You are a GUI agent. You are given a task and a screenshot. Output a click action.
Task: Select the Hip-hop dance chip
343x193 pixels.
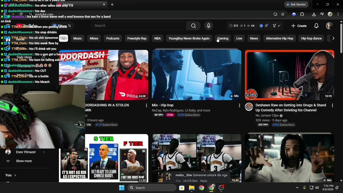pyautogui.click(x=311, y=38)
